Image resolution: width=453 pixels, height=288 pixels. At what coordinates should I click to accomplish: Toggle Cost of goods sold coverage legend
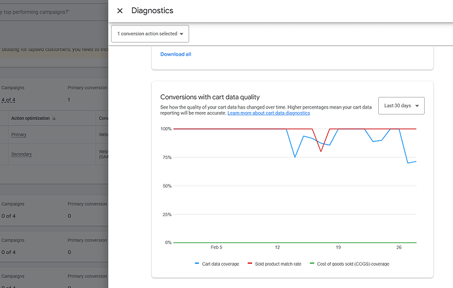[350, 264]
